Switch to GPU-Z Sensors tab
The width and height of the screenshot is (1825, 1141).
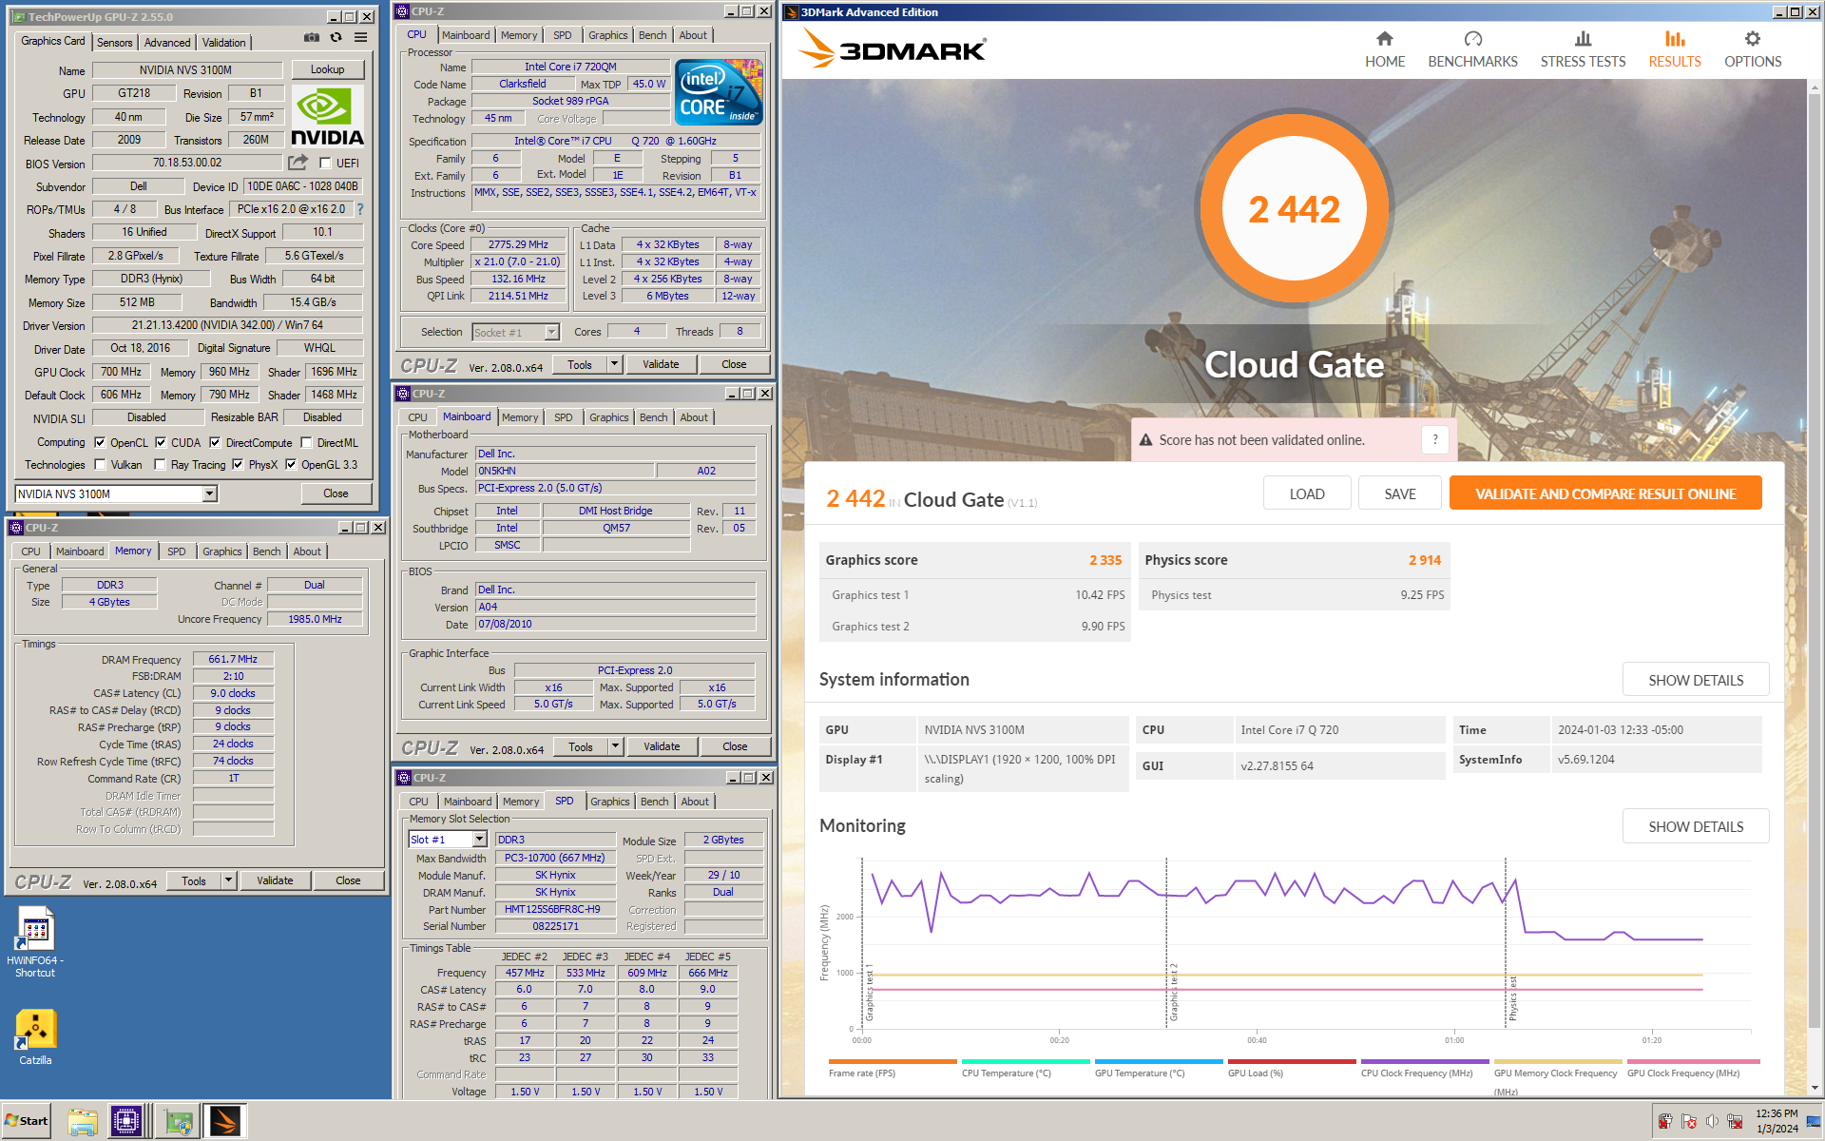(x=115, y=43)
